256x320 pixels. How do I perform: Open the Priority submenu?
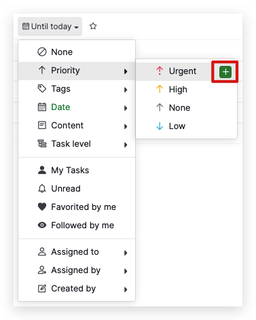(x=77, y=71)
